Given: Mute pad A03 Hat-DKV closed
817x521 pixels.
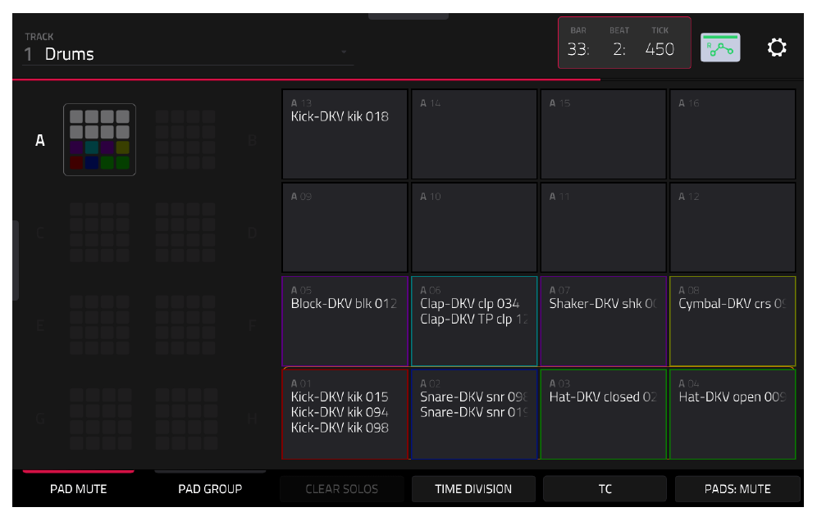Looking at the screenshot, I should (604, 415).
